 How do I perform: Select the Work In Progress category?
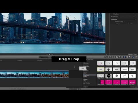point(87,84)
